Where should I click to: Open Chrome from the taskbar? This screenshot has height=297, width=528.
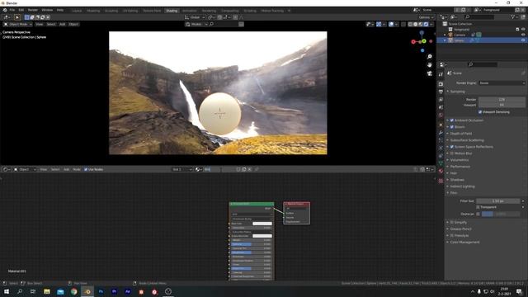73,291
